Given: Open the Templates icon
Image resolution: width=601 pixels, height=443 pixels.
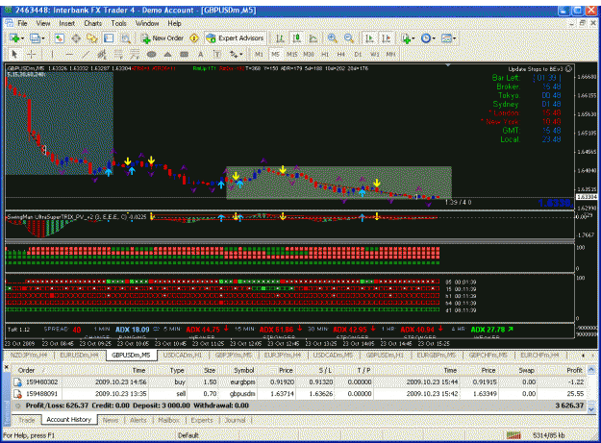Looking at the screenshot, I should (x=446, y=38).
